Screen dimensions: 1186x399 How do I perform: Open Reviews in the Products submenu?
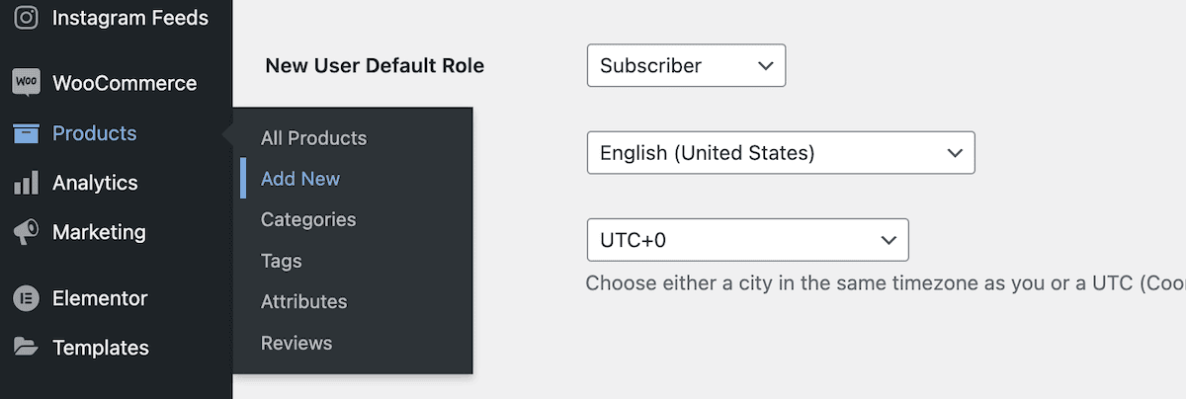296,343
